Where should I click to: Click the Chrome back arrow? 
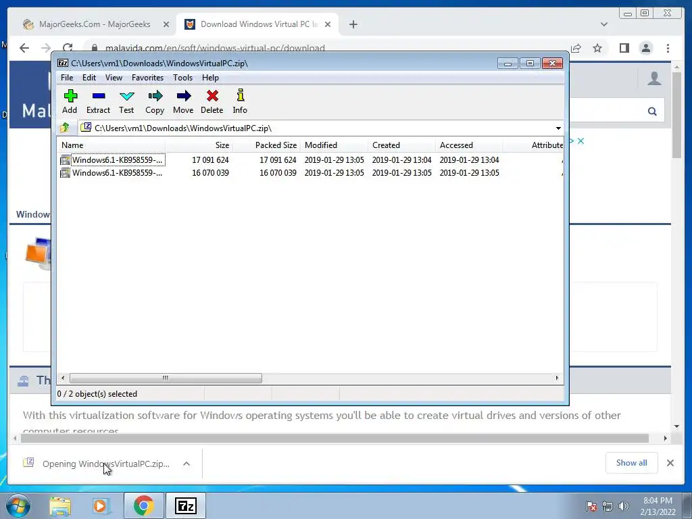pyautogui.click(x=24, y=48)
